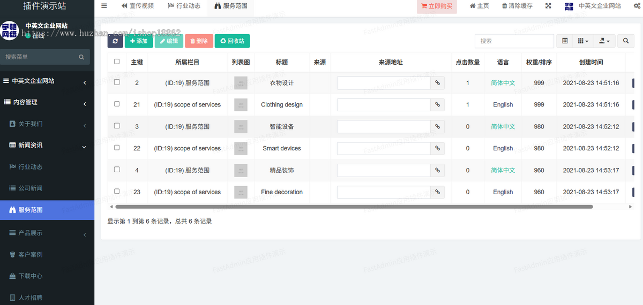This screenshot has height=305, width=643.
Task: Sort by 权重/排序 column header
Action: point(539,62)
